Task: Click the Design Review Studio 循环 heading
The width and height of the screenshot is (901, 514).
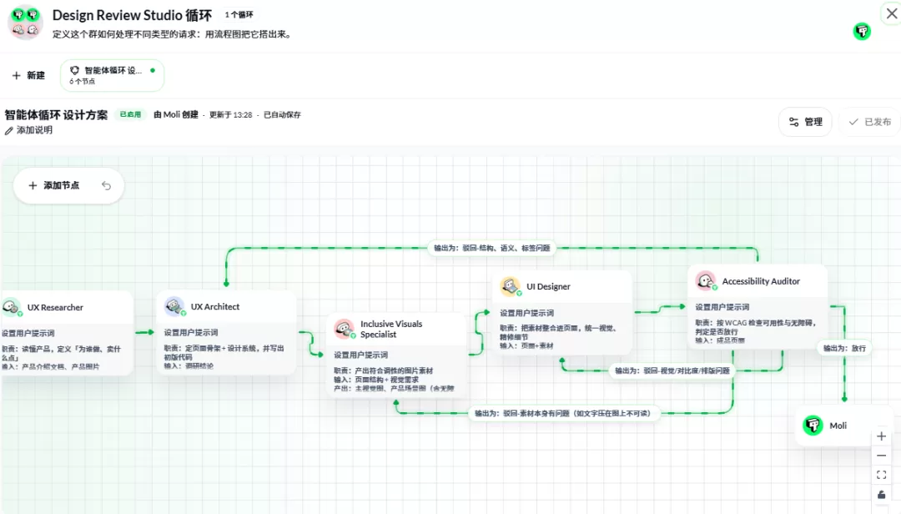Action: (132, 15)
